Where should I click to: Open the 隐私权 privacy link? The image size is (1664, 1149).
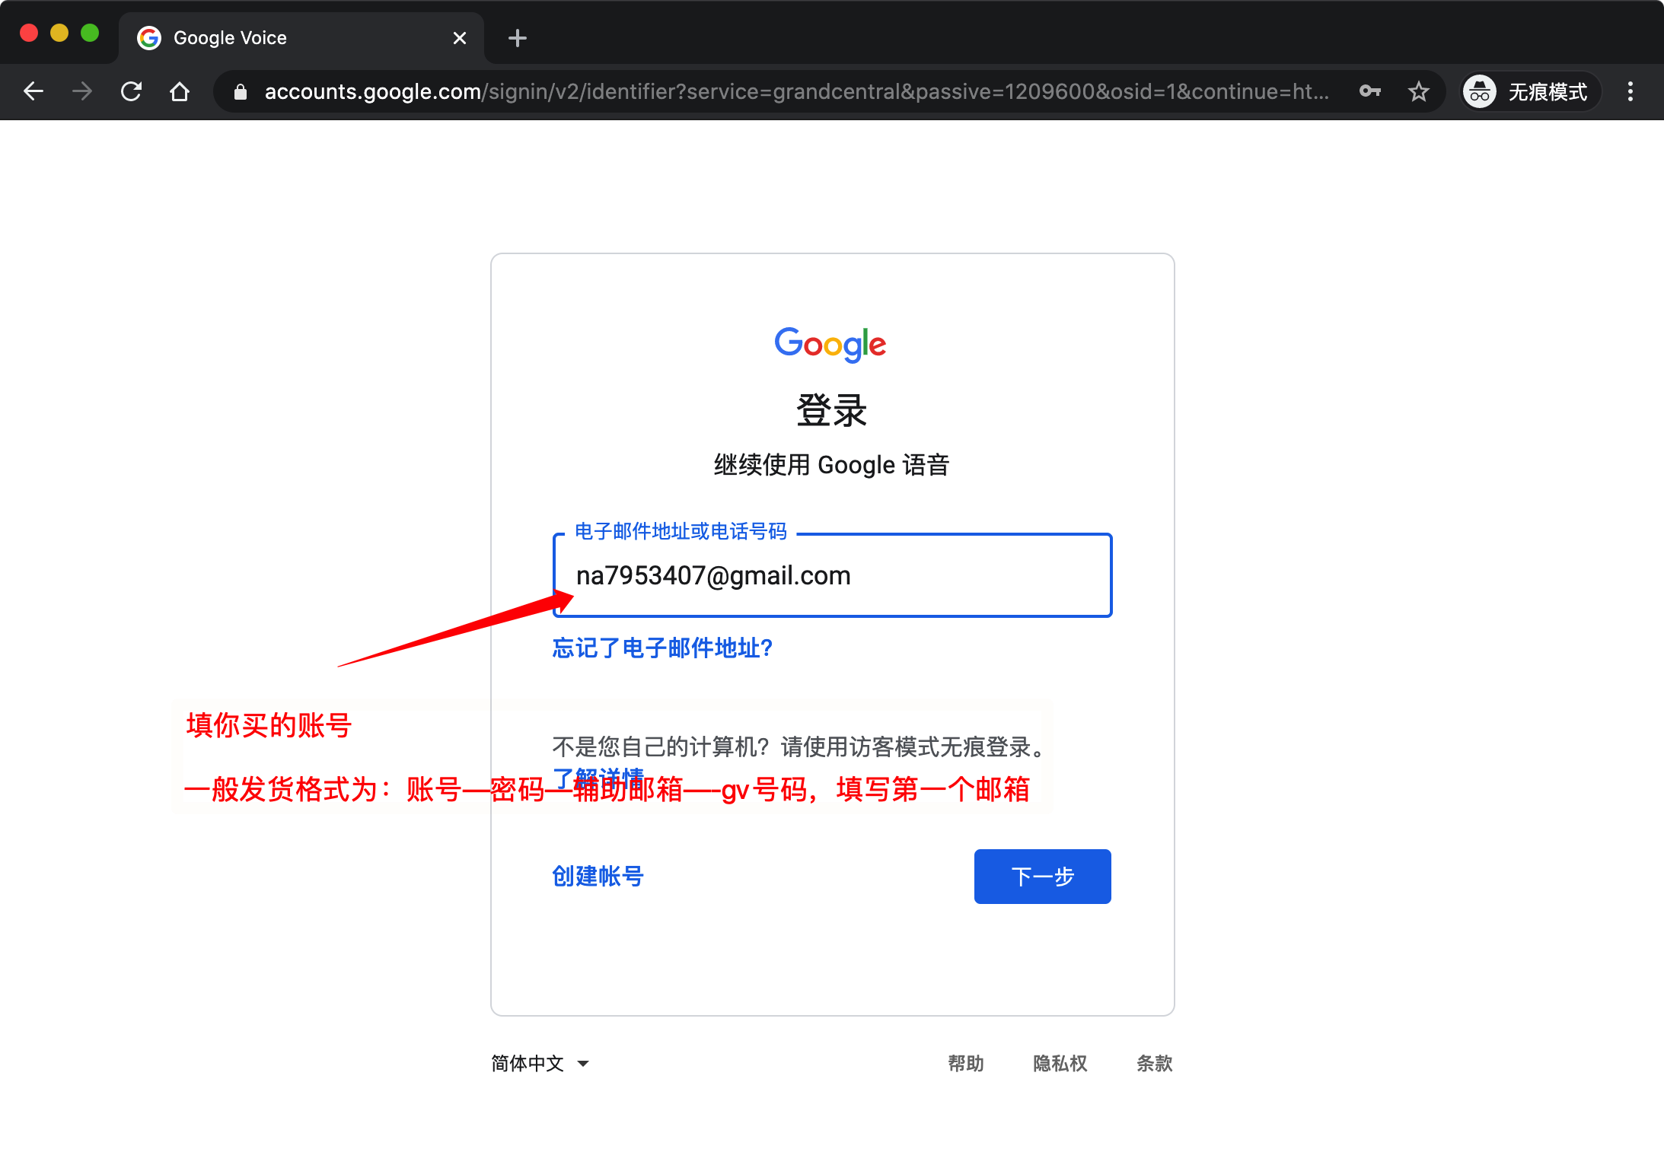click(1060, 1063)
